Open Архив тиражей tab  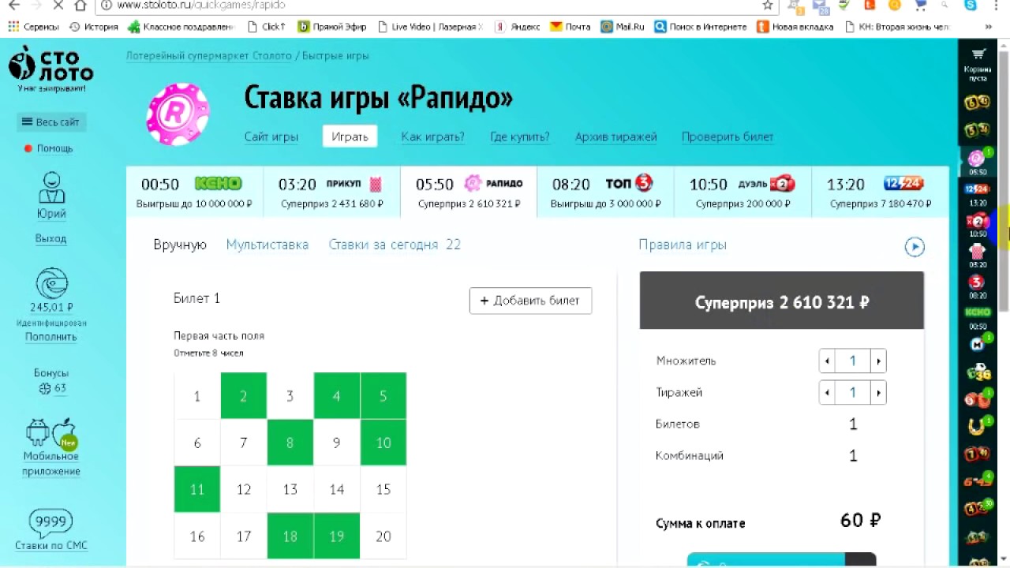coord(616,136)
